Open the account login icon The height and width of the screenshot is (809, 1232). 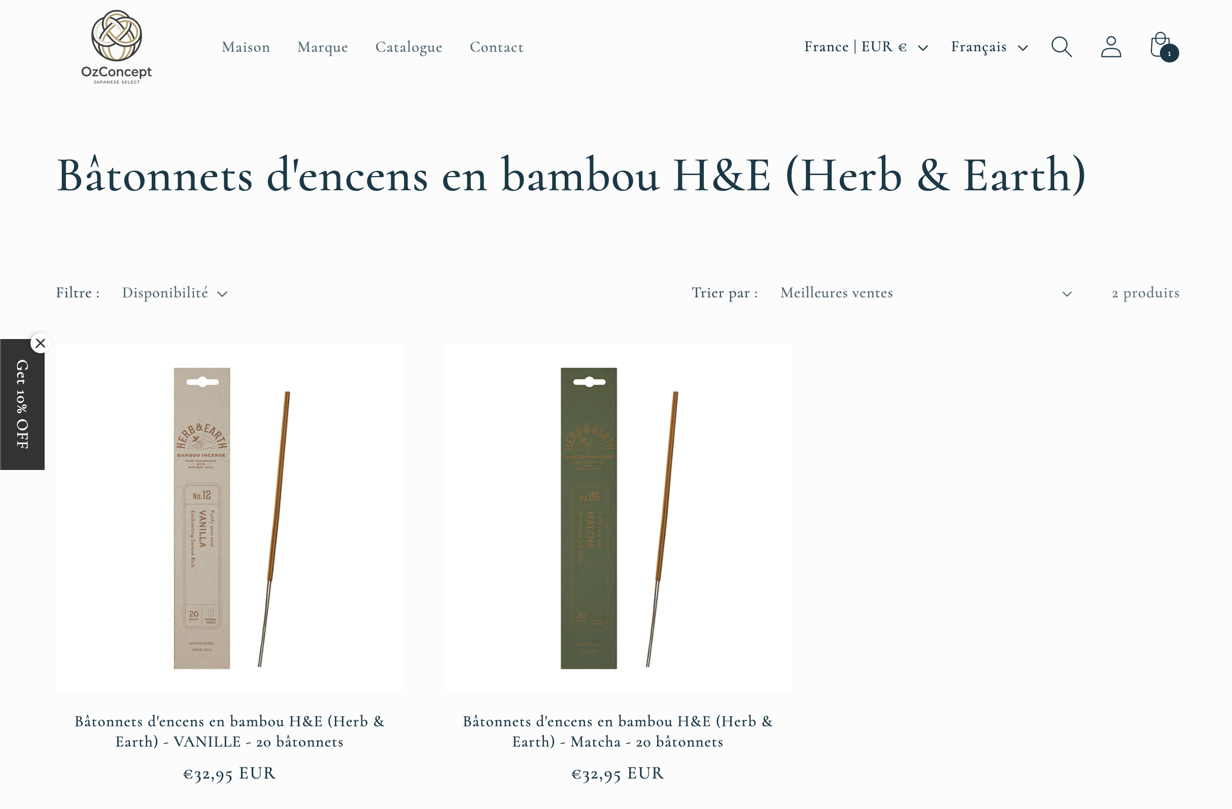pyautogui.click(x=1111, y=47)
